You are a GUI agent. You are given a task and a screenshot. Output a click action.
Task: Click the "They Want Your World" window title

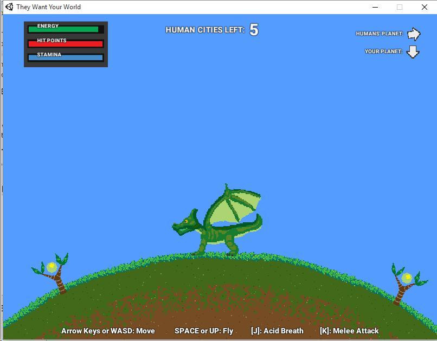[x=48, y=7]
